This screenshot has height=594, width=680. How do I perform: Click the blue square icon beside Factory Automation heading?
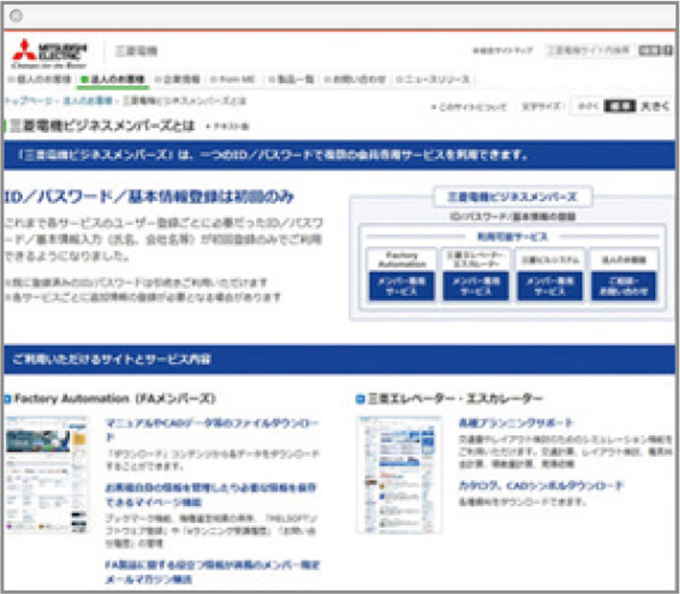(x=7, y=399)
